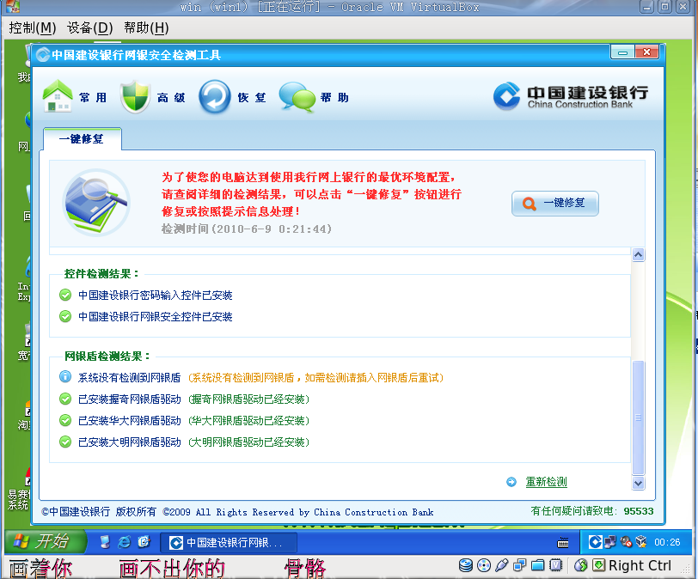698x579 pixels.
Task: Click VirtualBox USB status icon
Action: (x=502, y=565)
